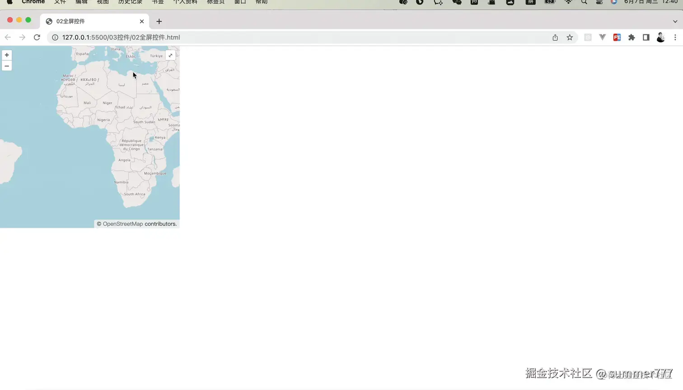Screen dimensions: 683x390
Task: Click the Tanzania label on map
Action: tap(154, 149)
